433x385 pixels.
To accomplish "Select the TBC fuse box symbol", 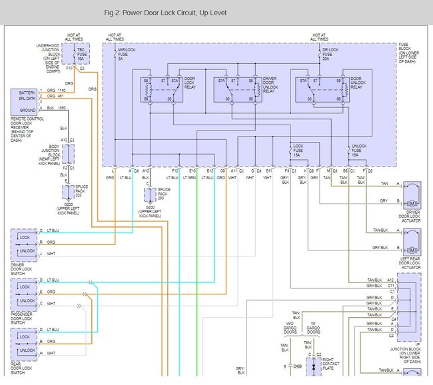I will pos(76,54).
